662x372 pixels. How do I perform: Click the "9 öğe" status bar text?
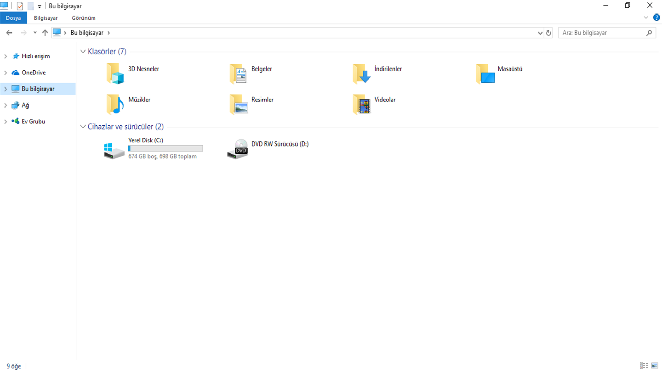pyautogui.click(x=14, y=366)
